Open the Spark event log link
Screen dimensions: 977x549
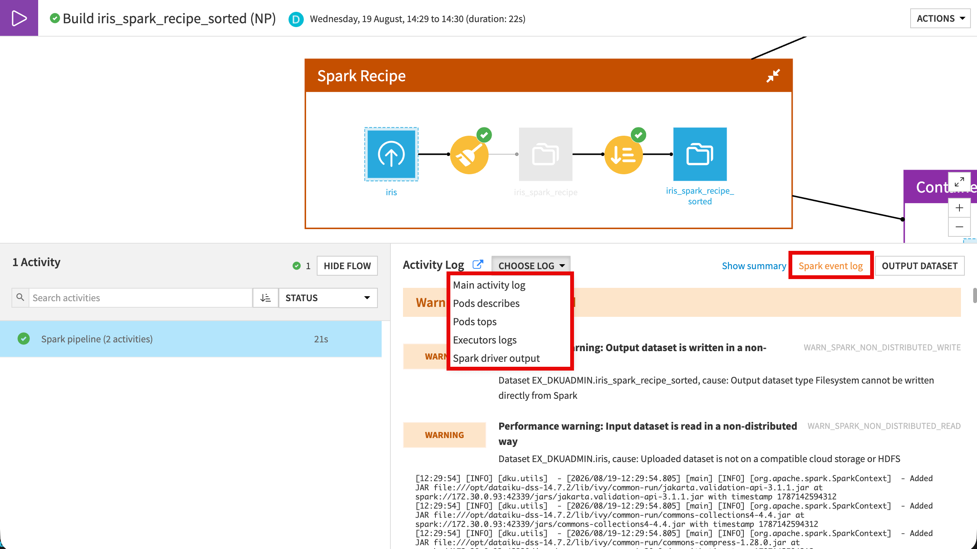(830, 266)
